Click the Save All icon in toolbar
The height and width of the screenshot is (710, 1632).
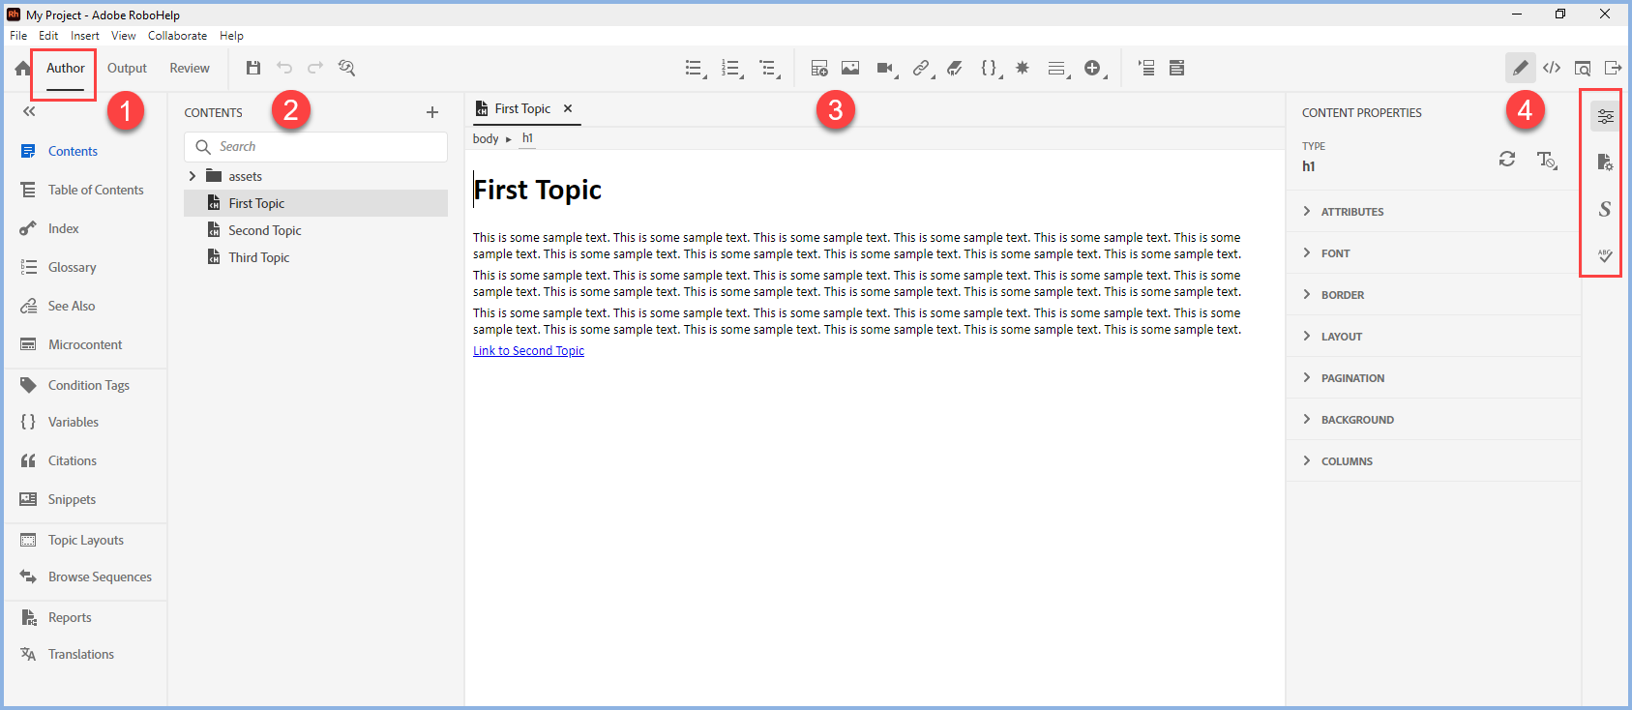(252, 68)
